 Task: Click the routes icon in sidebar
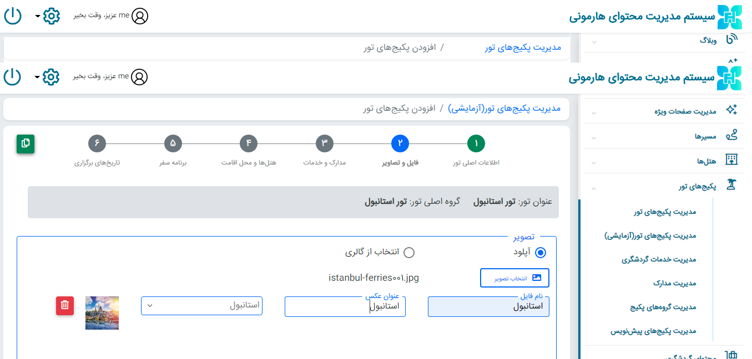pos(731,136)
